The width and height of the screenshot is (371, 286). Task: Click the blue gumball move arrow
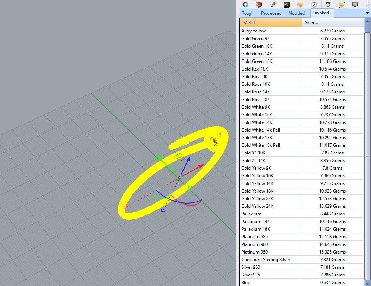coord(188,159)
